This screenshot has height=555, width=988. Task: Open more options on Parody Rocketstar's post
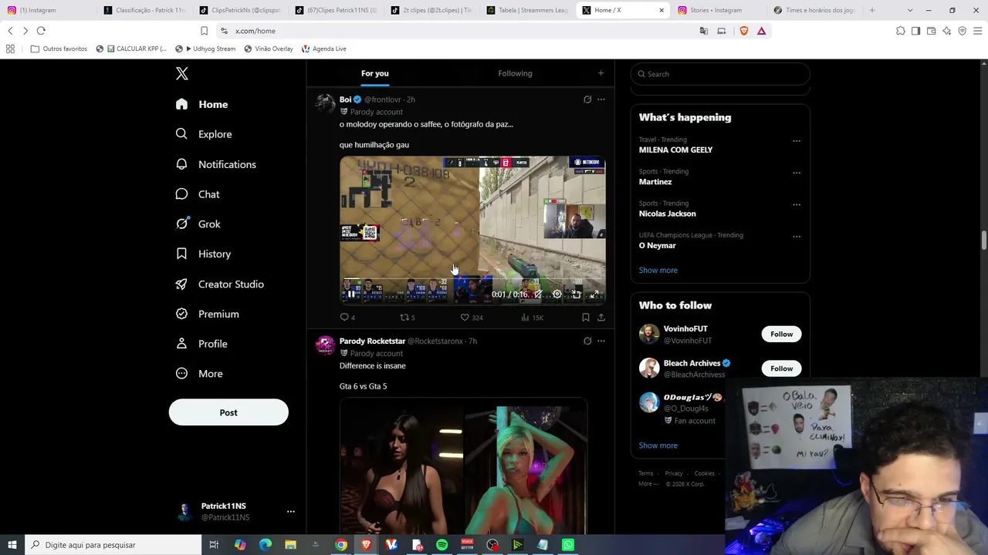click(601, 341)
